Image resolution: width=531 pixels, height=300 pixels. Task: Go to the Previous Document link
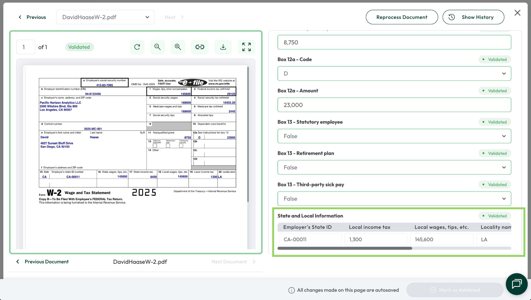(42, 261)
